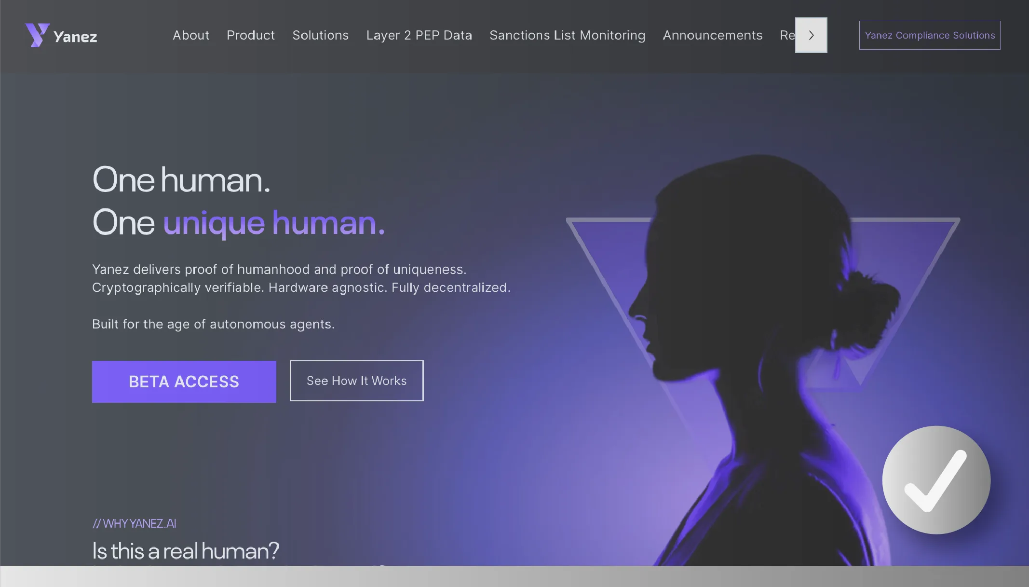Image resolution: width=1029 pixels, height=587 pixels.
Task: Go to the Solutions nav item
Action: [321, 35]
